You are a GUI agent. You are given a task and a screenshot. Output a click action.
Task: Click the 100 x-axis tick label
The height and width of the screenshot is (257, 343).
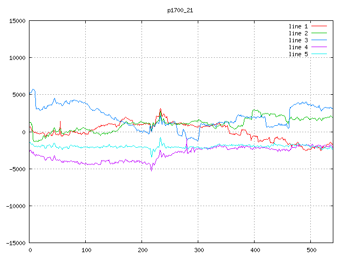[x=86, y=250]
